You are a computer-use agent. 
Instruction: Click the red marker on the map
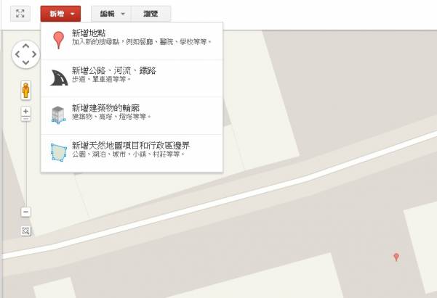[x=396, y=257]
